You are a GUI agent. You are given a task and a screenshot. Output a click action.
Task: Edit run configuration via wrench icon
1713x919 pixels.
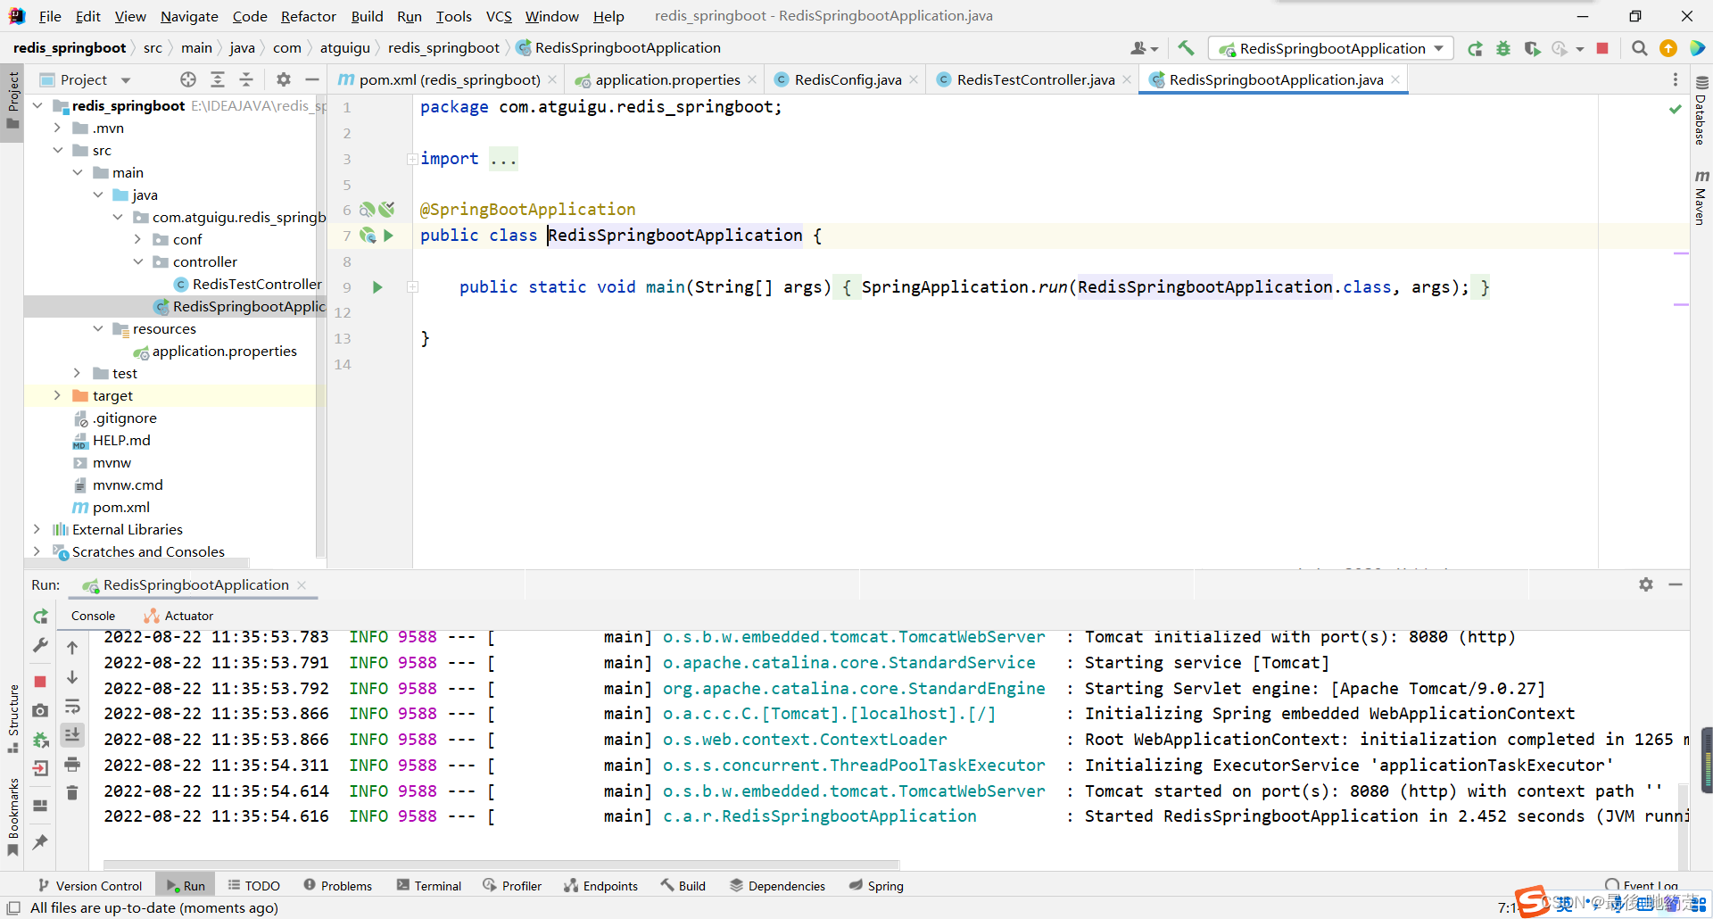[x=40, y=646]
